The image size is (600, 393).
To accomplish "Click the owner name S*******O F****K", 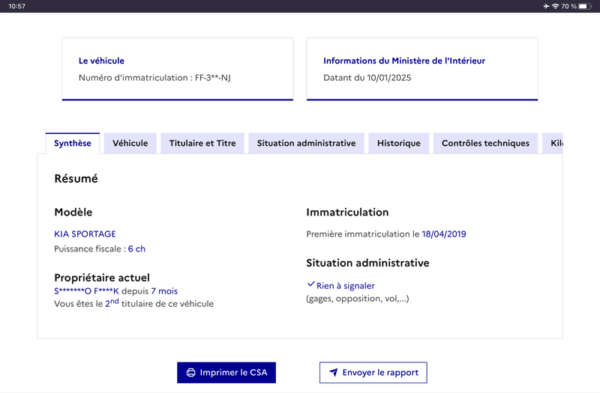I will (x=86, y=291).
